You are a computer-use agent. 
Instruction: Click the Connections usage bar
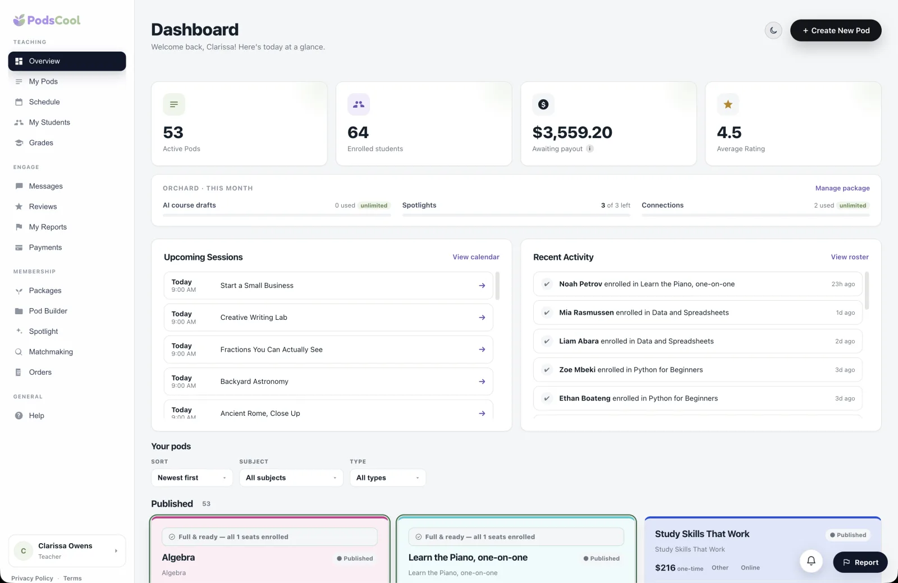pyautogui.click(x=755, y=215)
